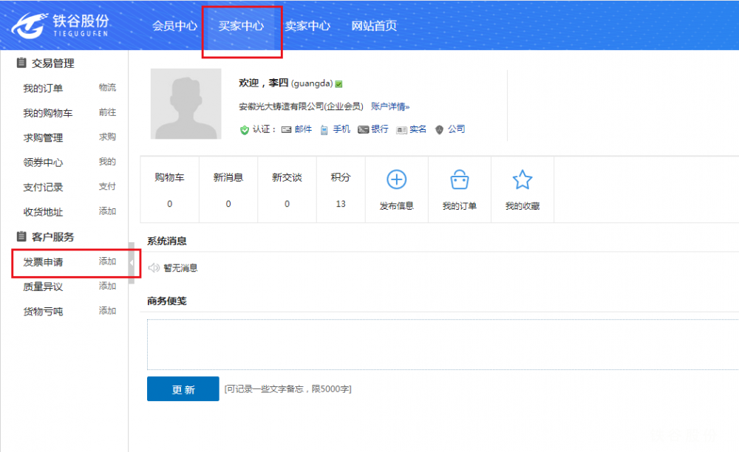
Task: Collapse the left sidebar with arrow handle
Action: (x=132, y=262)
